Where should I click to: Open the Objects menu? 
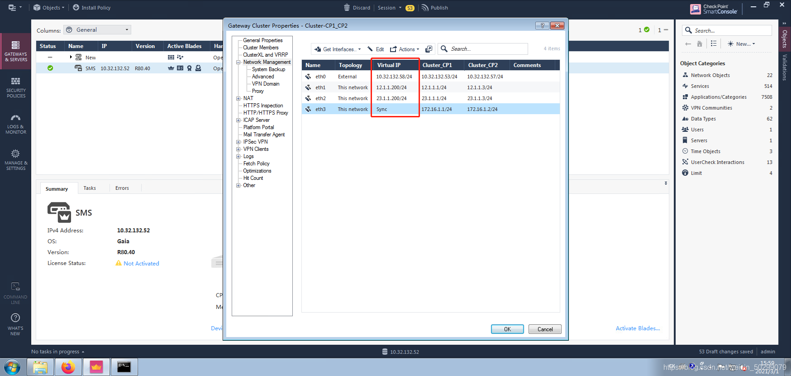tap(49, 8)
